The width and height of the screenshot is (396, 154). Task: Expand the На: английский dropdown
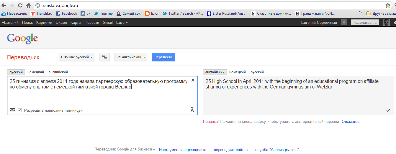tap(131, 57)
